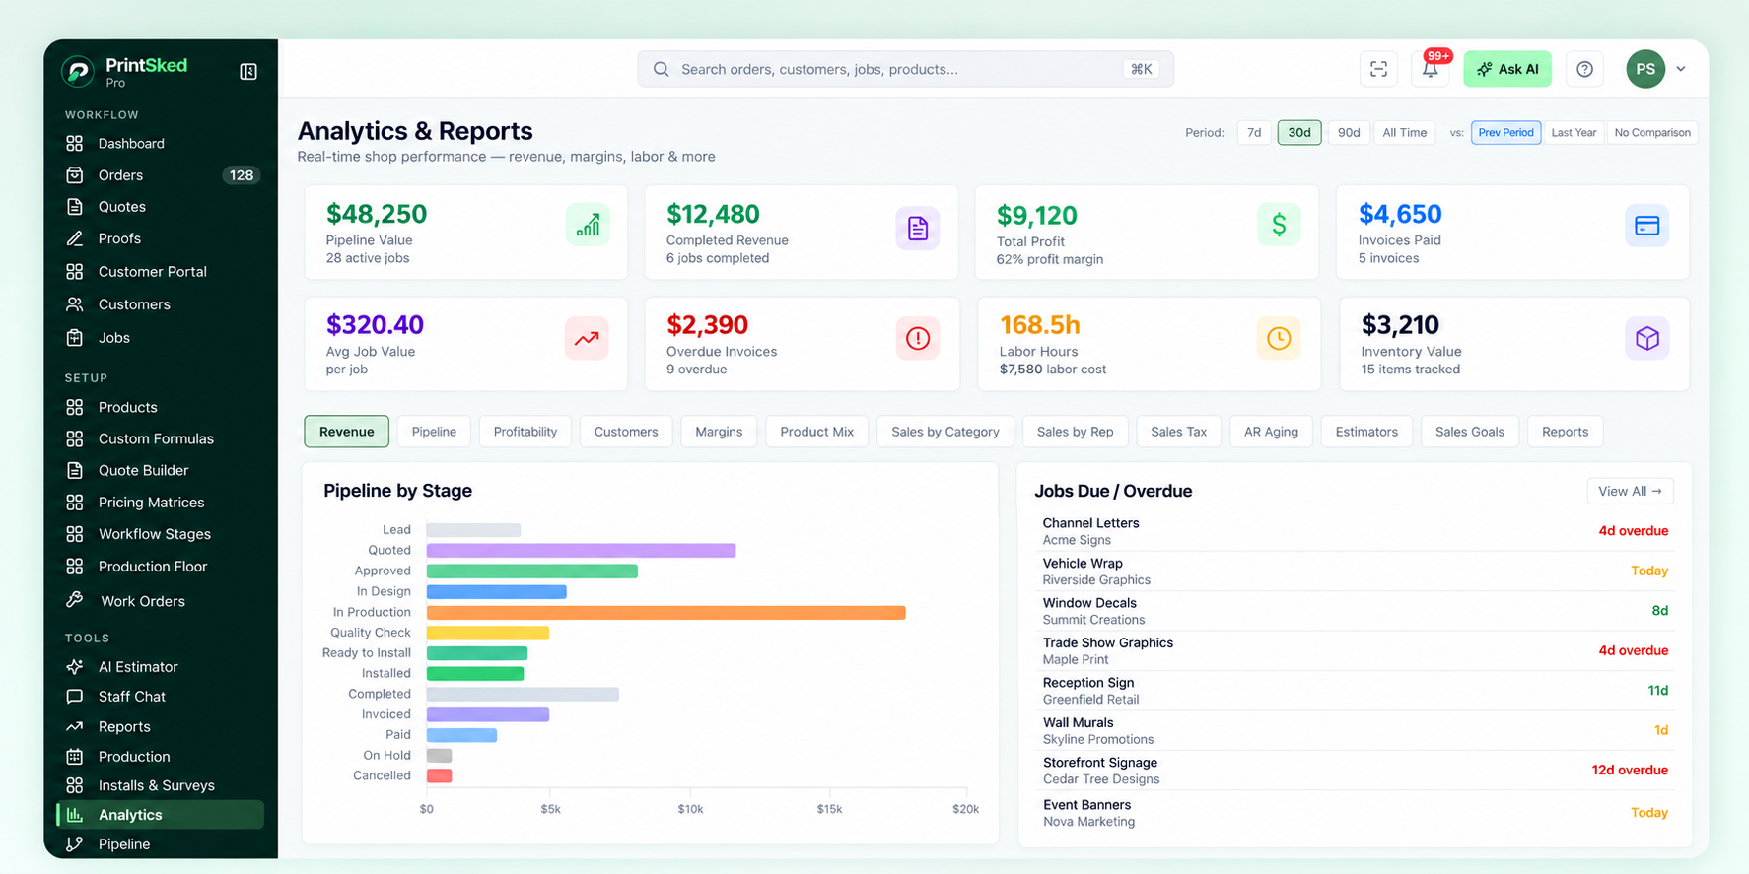Open the help question mark icon

[1584, 69]
